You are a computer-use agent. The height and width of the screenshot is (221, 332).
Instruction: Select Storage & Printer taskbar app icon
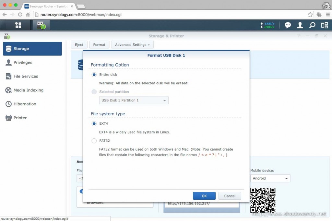[41, 25]
